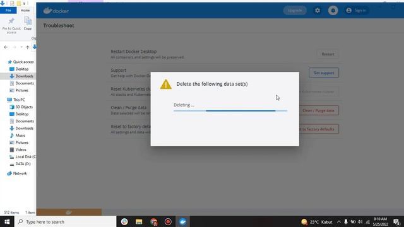Click Pin to Quick access in File Explorer
The width and height of the screenshot is (404, 227).
tap(11, 25)
